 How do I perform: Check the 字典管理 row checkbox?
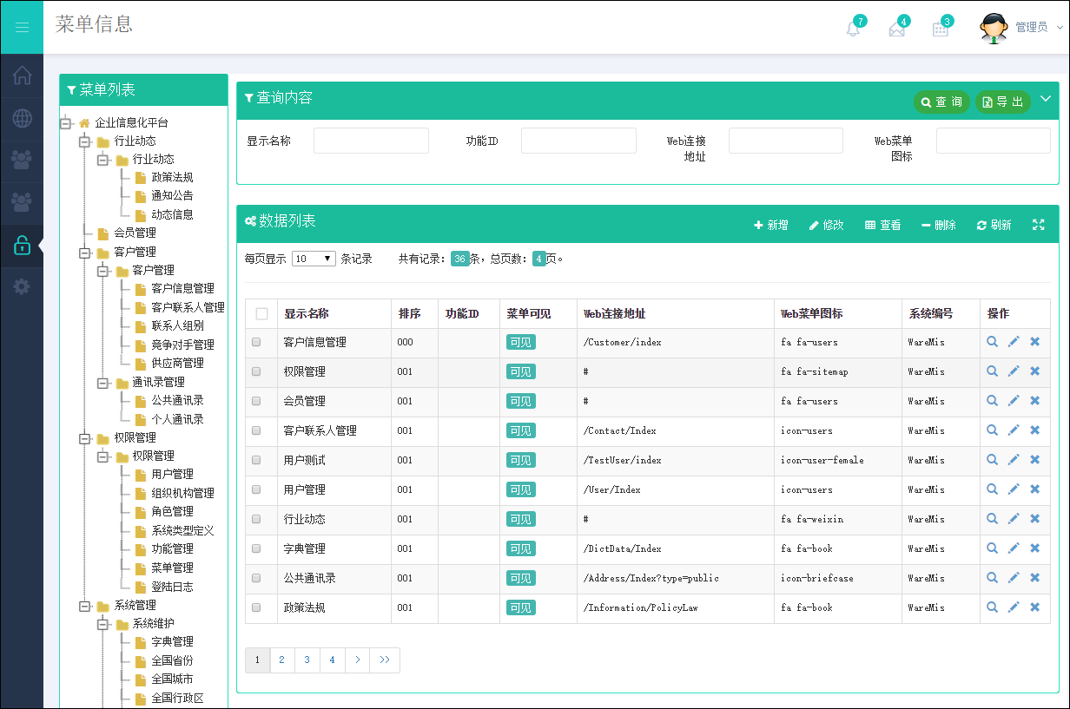click(x=256, y=548)
